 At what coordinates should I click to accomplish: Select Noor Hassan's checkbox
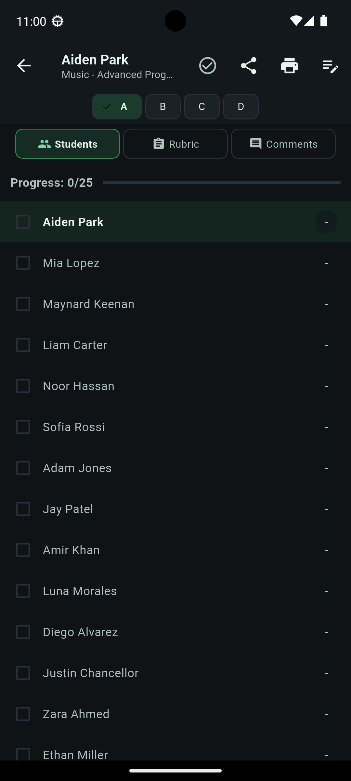[x=23, y=386]
